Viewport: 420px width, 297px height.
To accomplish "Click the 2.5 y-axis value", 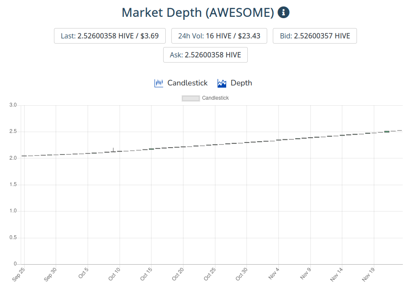I will coord(13,132).
